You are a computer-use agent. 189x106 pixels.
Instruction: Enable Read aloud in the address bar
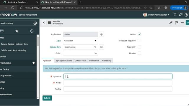point(145,8)
